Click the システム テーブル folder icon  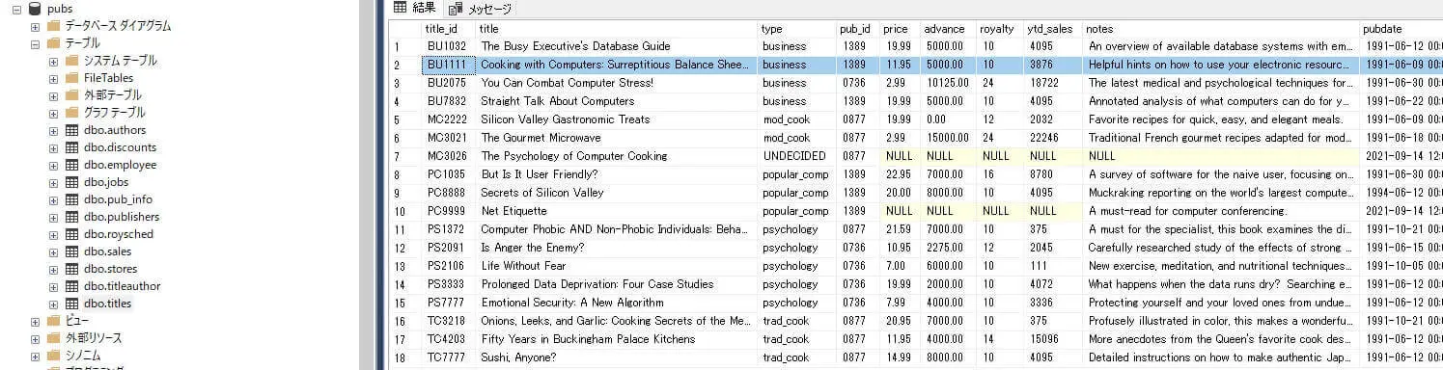click(x=71, y=61)
